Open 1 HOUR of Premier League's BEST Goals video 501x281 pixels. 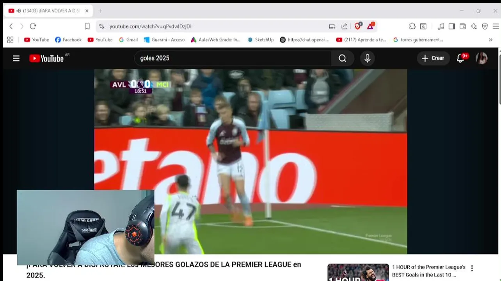point(429,271)
